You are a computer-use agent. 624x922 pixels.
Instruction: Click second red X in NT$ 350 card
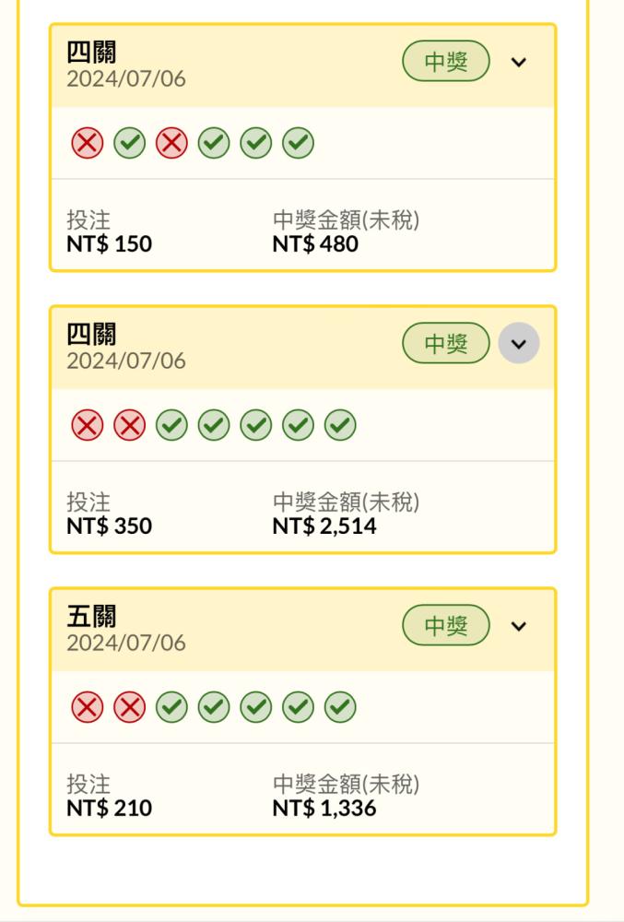point(129,425)
